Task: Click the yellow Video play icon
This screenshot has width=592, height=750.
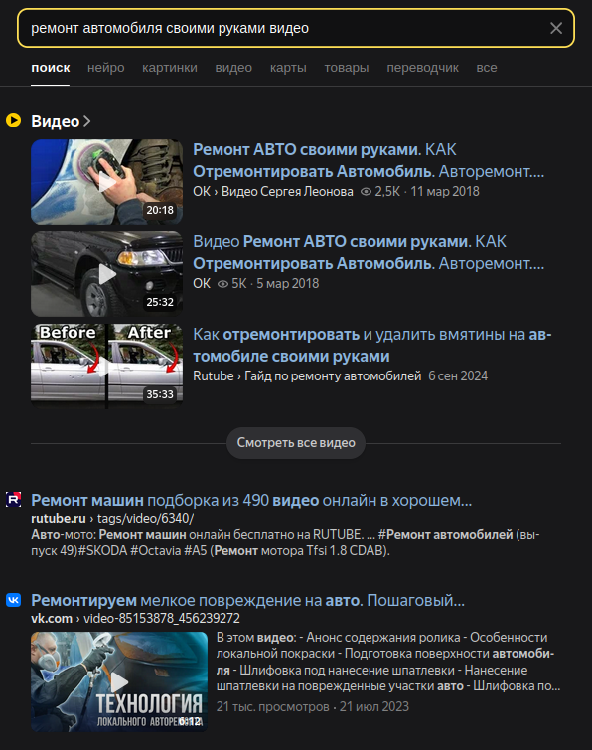Action: coord(13,120)
